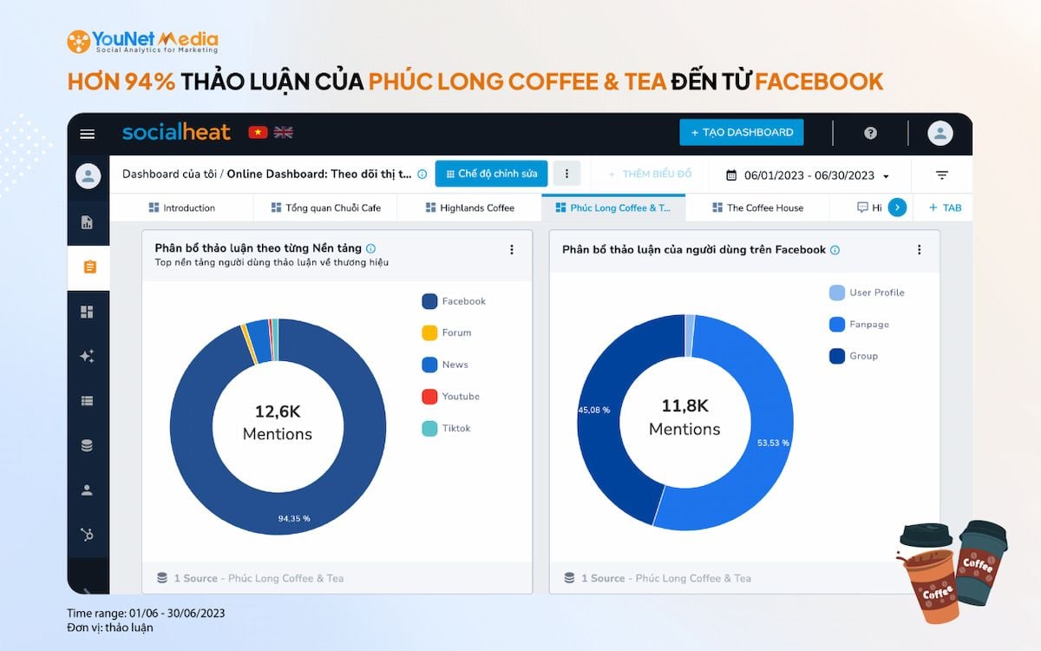Screen dimensions: 1041x651
Task: Switch language to Vietnamese flag
Action: coord(258,132)
